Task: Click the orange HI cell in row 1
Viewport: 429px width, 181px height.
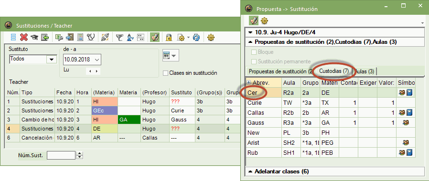Action: (x=105, y=101)
